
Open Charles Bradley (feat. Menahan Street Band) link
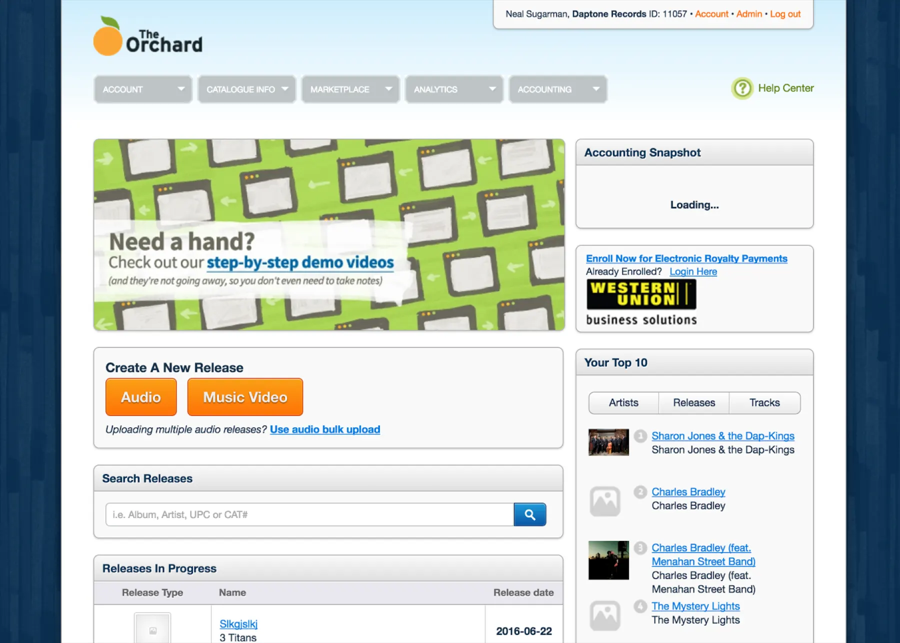[703, 554]
